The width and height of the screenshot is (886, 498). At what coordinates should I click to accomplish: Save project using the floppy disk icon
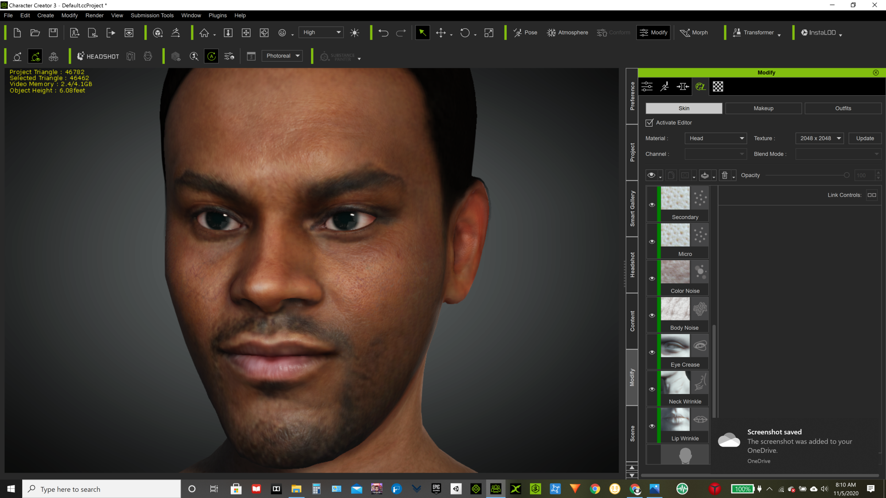pyautogui.click(x=53, y=33)
